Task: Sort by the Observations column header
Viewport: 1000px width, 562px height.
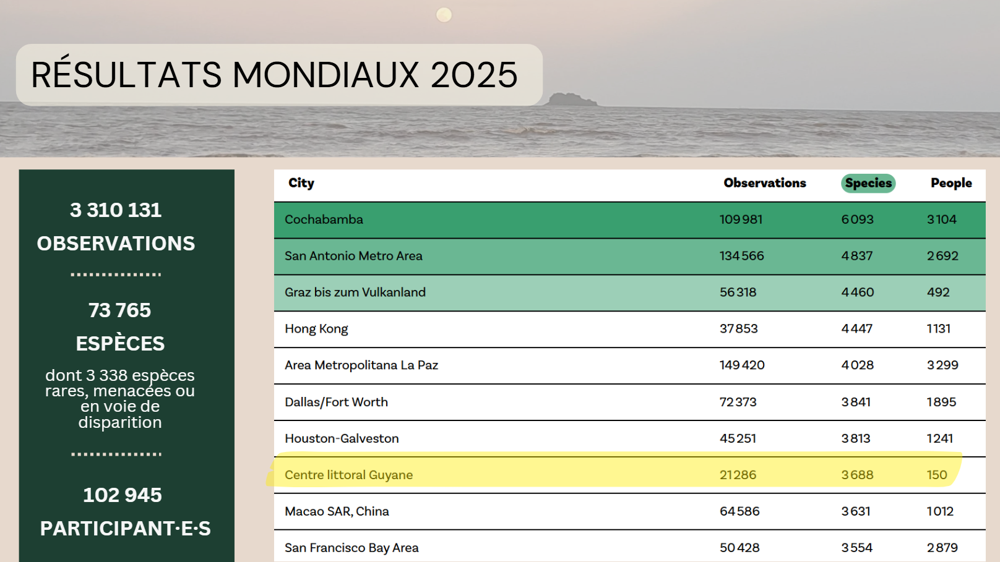Action: click(x=764, y=183)
